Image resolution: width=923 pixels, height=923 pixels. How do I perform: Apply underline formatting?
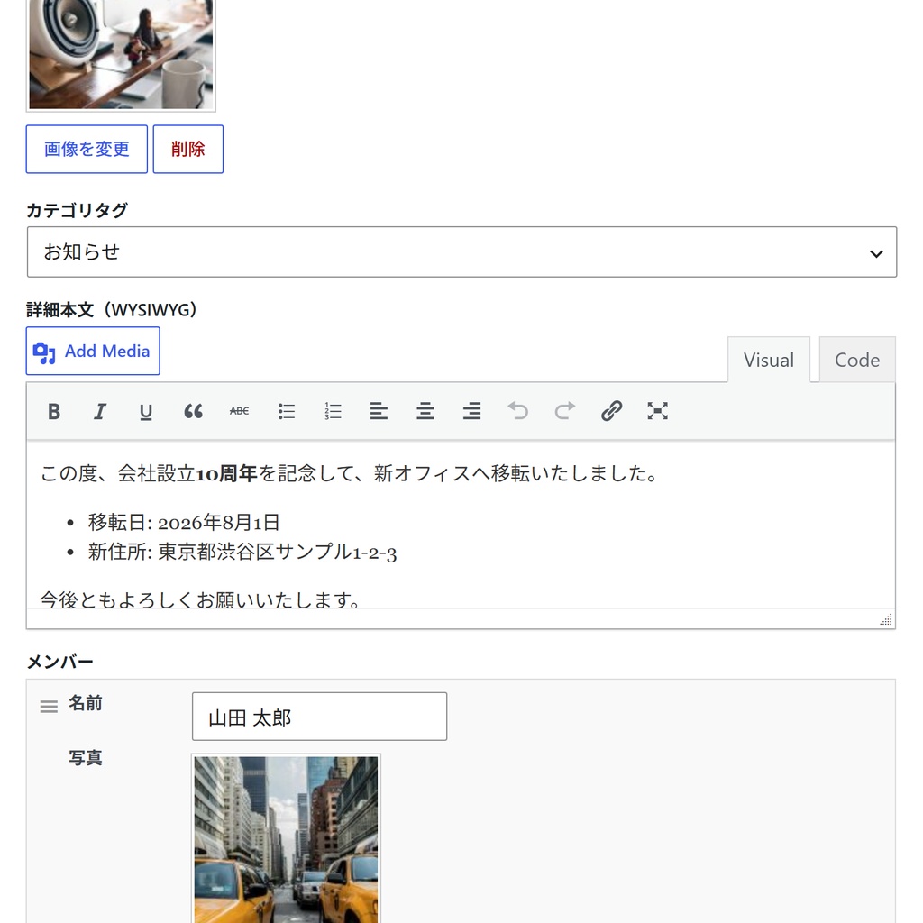pyautogui.click(x=146, y=411)
